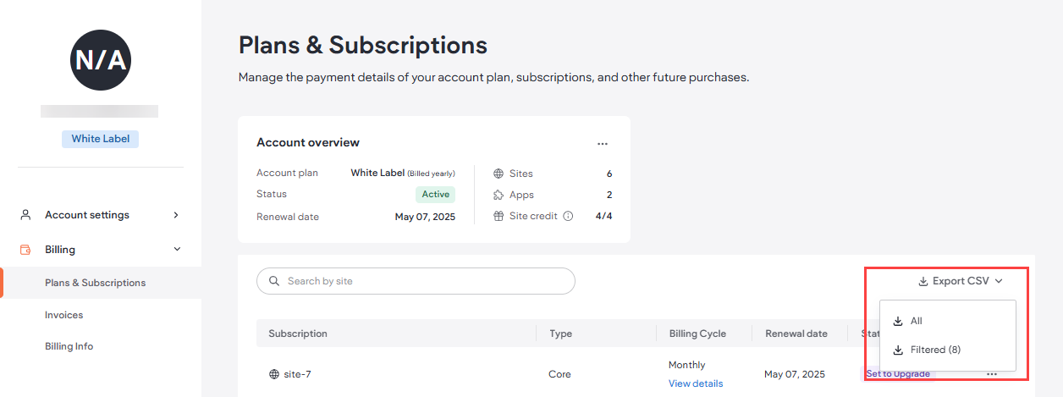Viewport: 1063px width, 397px height.
Task: Choose All in Export CSV menu
Action: click(916, 321)
